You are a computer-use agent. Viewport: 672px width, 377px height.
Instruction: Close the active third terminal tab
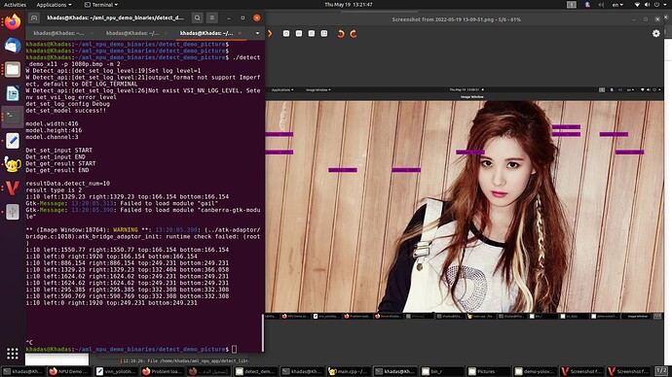point(240,33)
